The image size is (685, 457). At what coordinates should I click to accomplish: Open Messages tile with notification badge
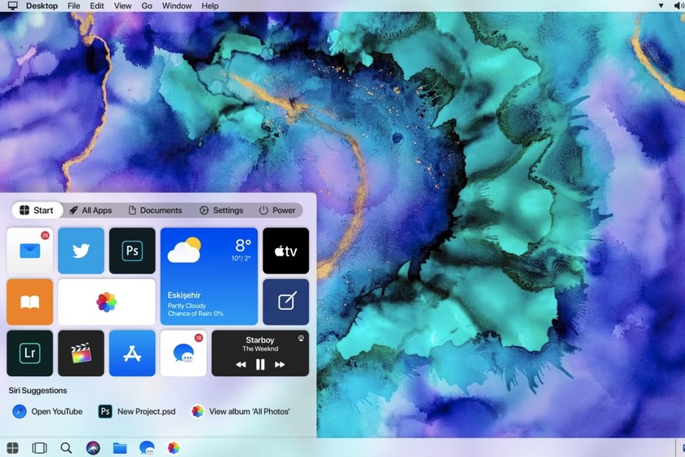click(x=183, y=353)
